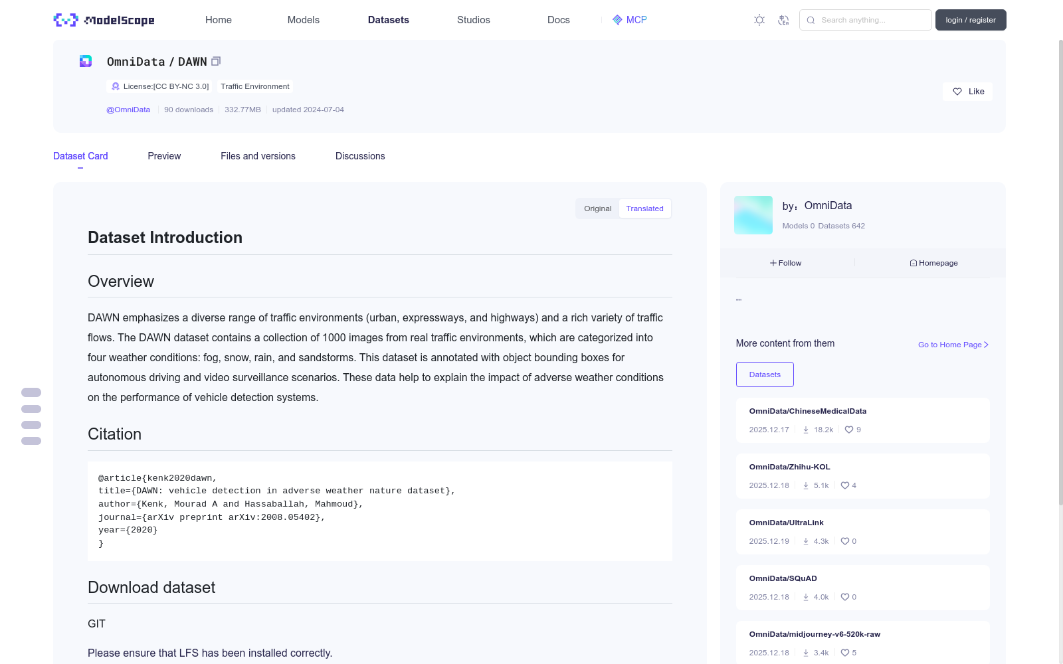Copy the OmniData/DAWN dataset name

pos(216,62)
